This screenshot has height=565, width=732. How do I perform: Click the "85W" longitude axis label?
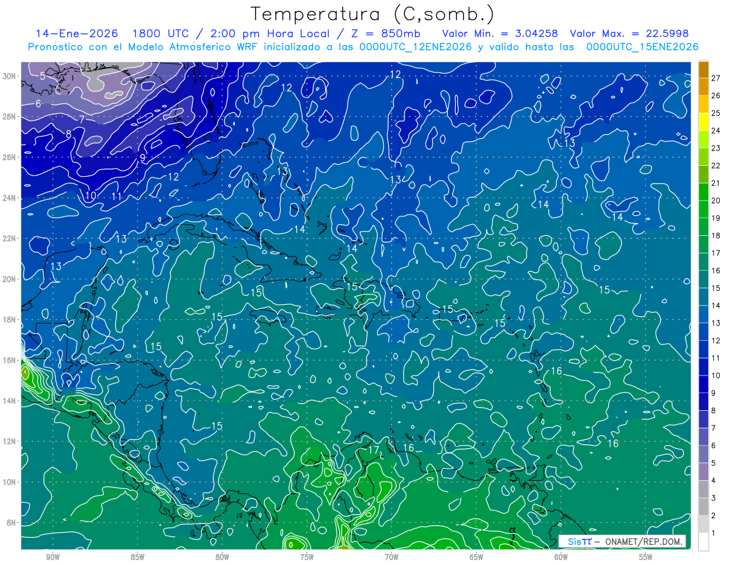pos(138,557)
